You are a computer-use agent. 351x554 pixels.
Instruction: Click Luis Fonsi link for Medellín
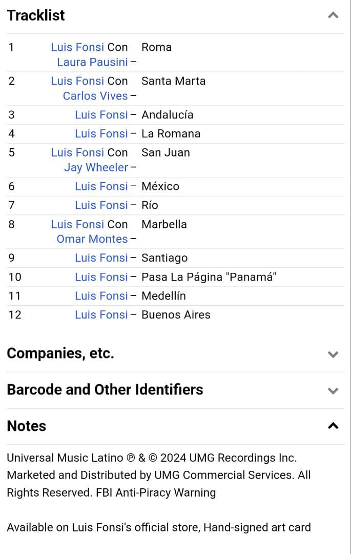pos(101,296)
